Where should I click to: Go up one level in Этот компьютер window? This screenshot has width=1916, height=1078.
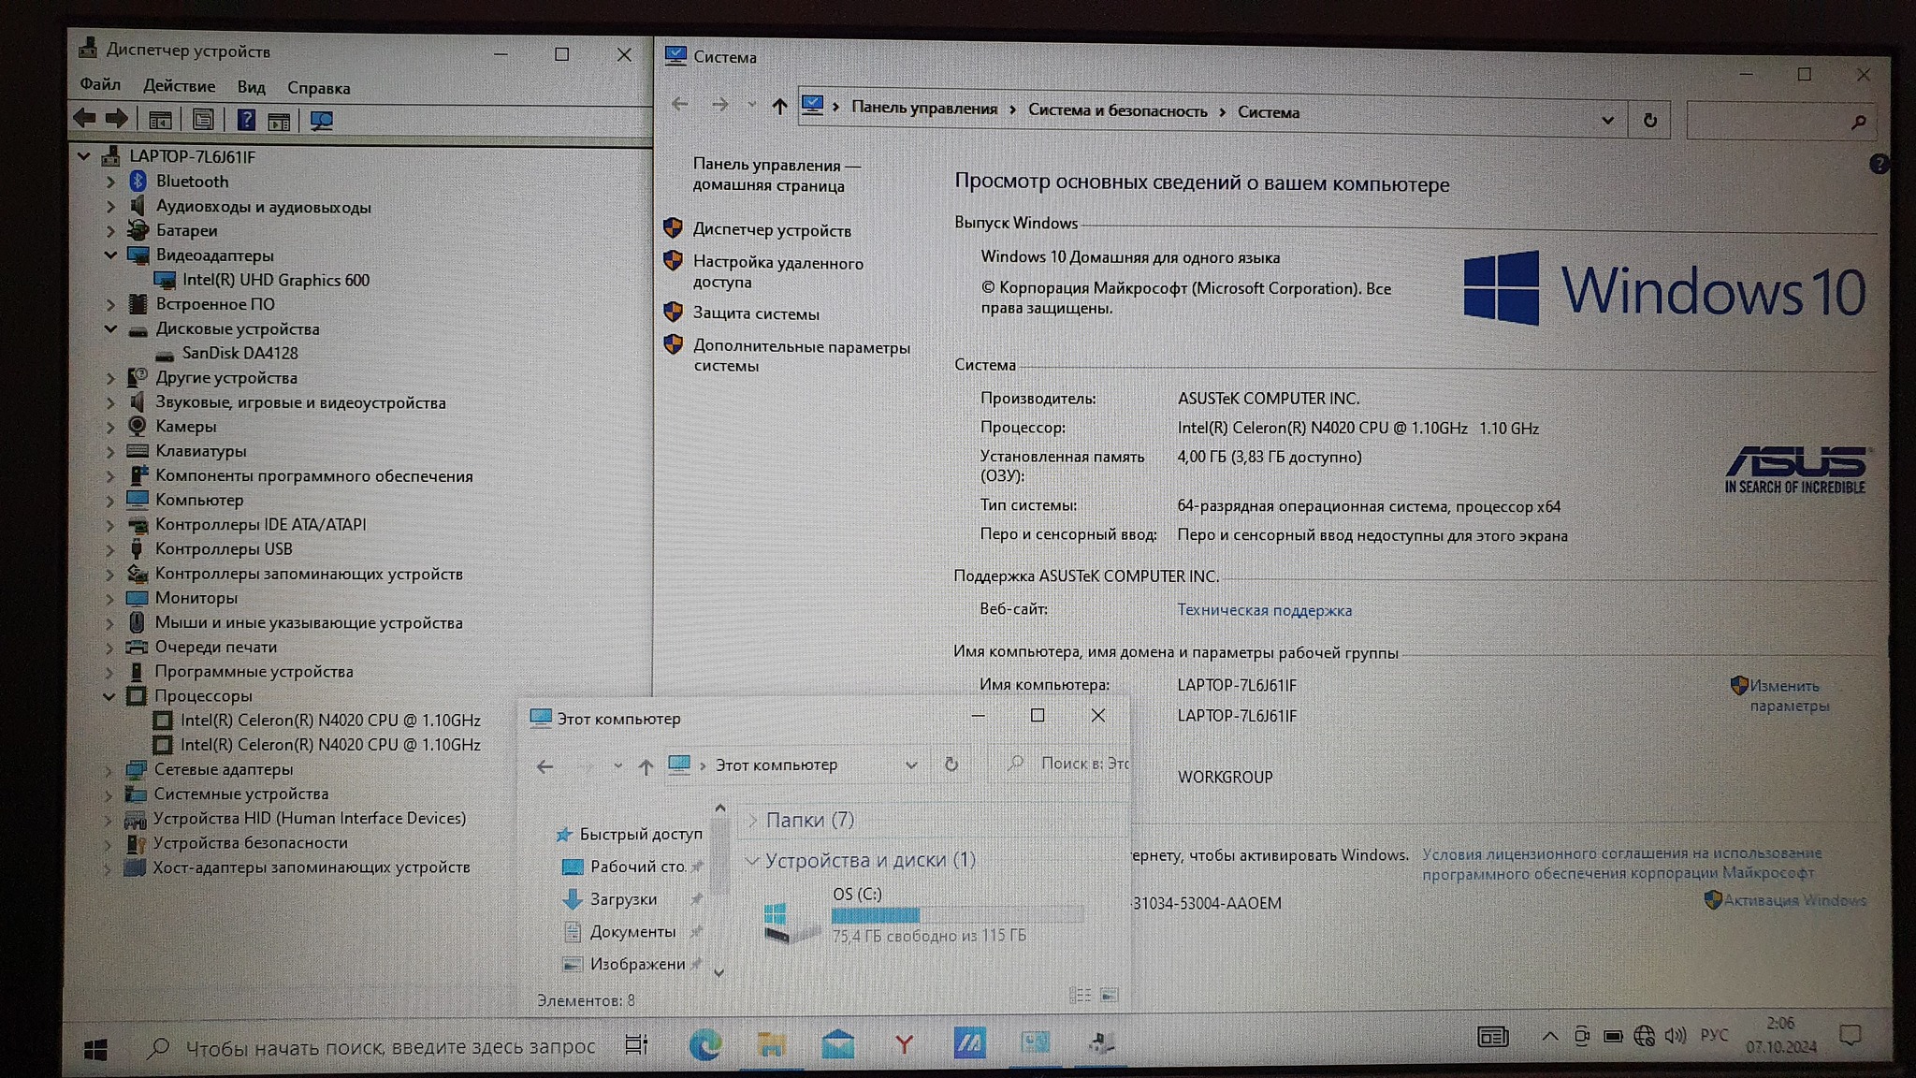[646, 766]
